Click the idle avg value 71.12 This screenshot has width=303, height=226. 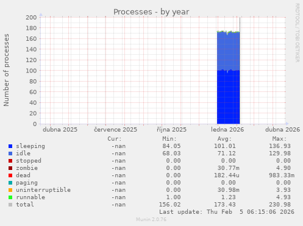point(227,154)
